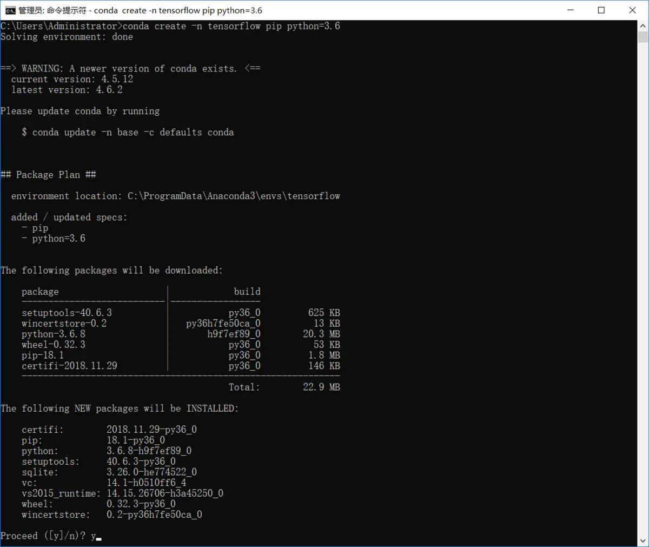Viewport: 649px width, 547px height.
Task: Click version '3.26.0-he774522_0' for sqlite
Action: (x=151, y=472)
